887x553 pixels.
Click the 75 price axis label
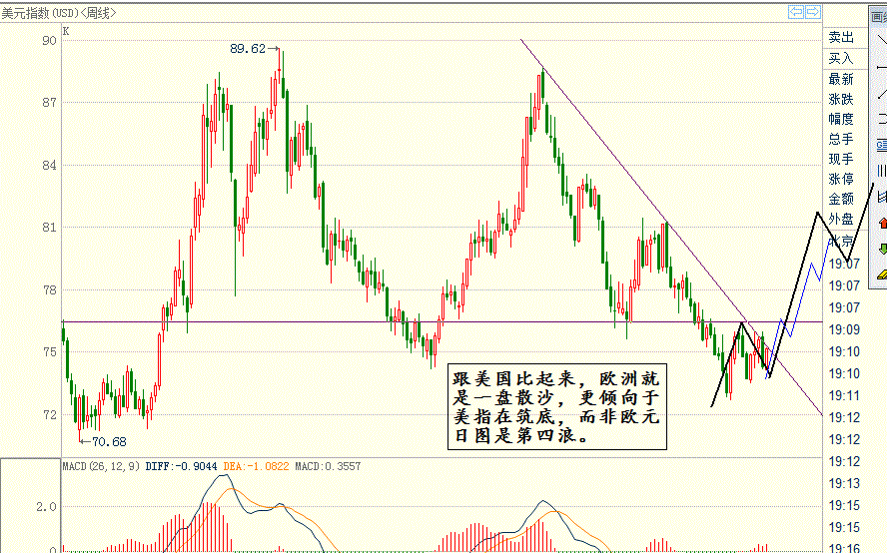tap(49, 352)
